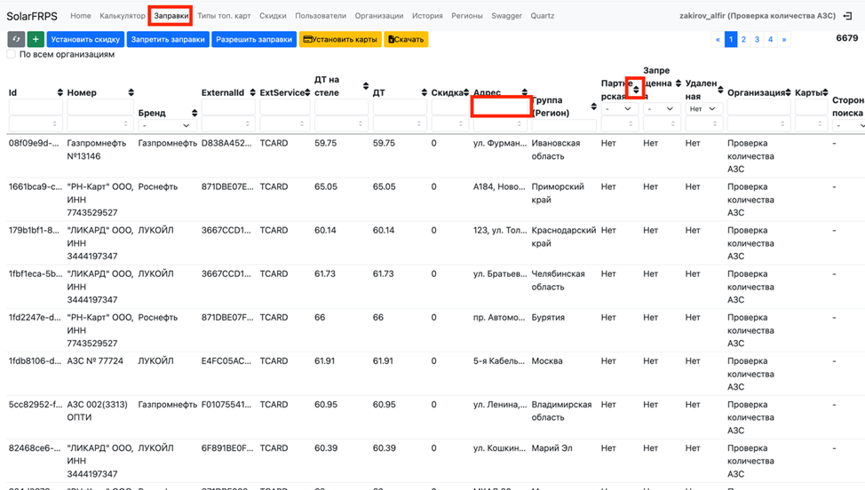Open the Калькулятор page
The width and height of the screenshot is (865, 490).
(x=123, y=16)
